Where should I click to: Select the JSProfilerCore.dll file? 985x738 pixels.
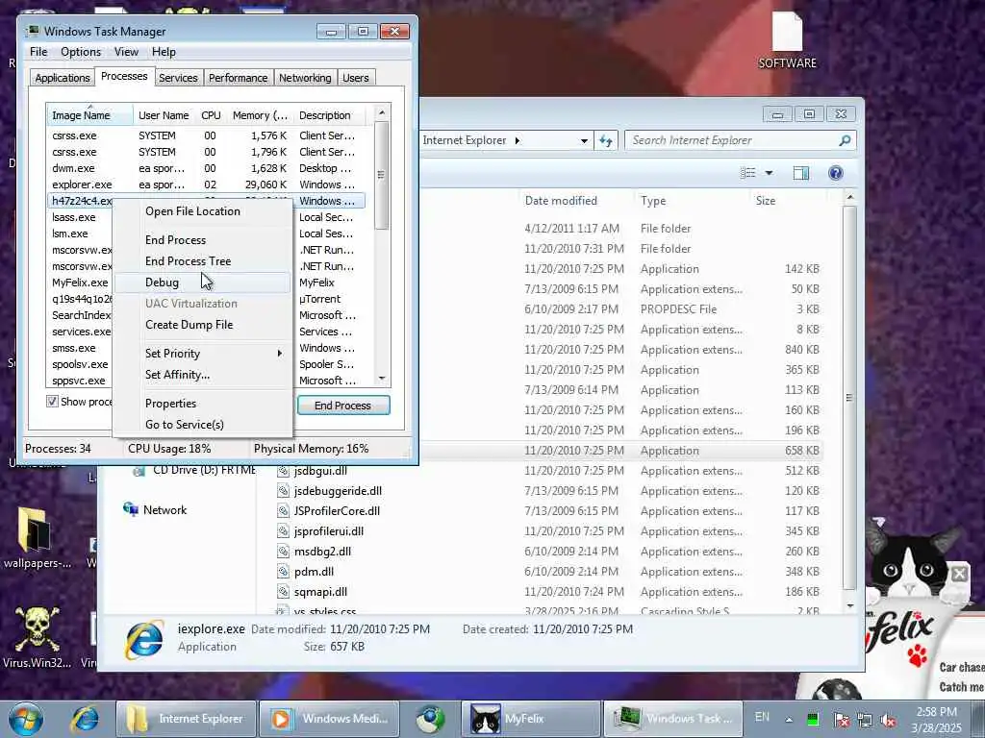(337, 511)
